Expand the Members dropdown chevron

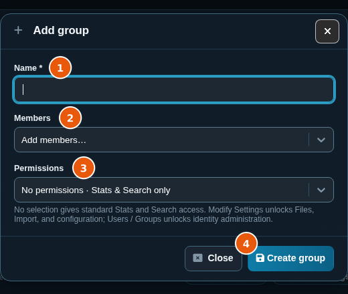tap(321, 140)
